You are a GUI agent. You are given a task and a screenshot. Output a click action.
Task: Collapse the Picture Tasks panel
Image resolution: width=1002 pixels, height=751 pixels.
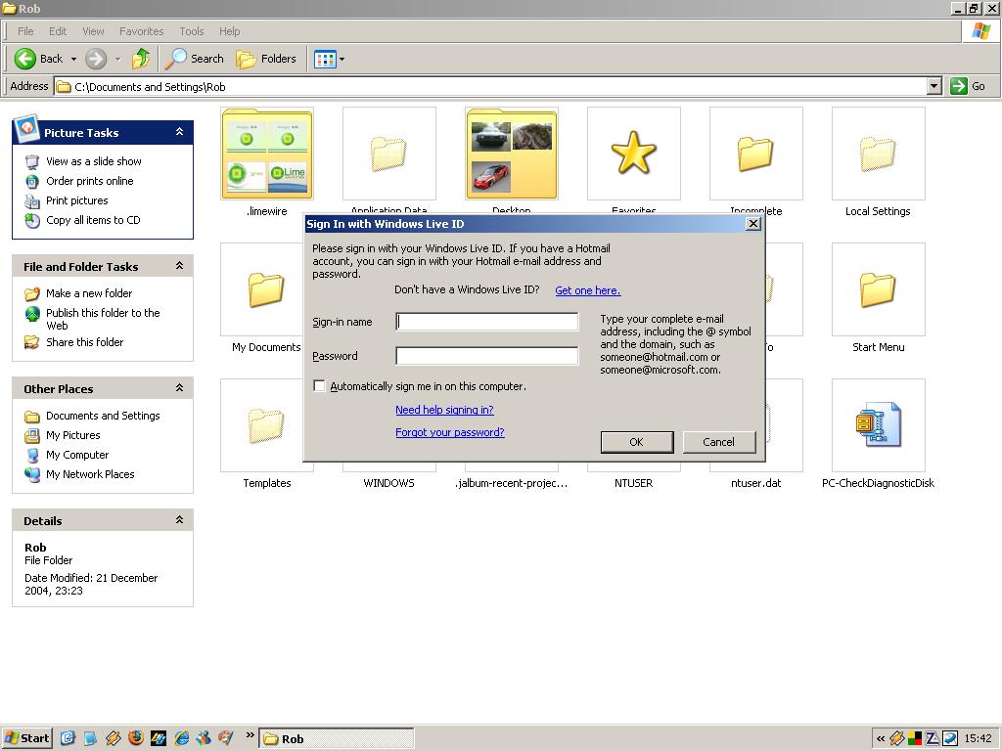pyautogui.click(x=180, y=132)
